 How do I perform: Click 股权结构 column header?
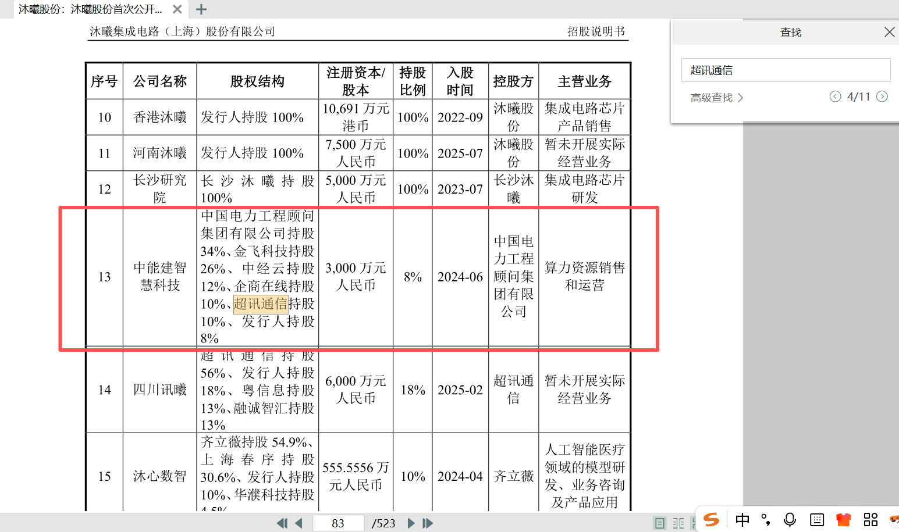click(x=257, y=81)
